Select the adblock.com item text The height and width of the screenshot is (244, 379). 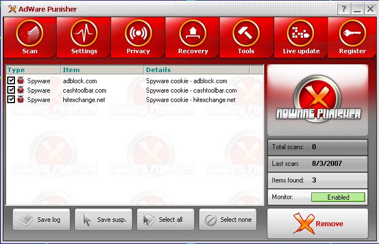(x=80, y=81)
